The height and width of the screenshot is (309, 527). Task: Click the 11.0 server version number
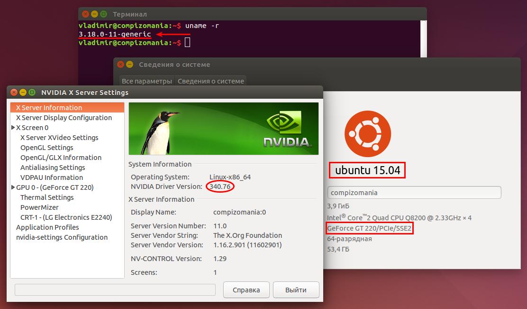[220, 226]
